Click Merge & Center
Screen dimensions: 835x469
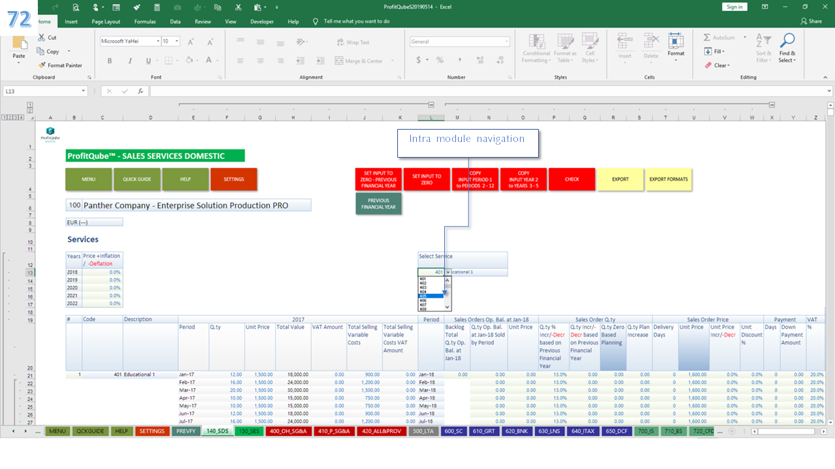(x=359, y=61)
